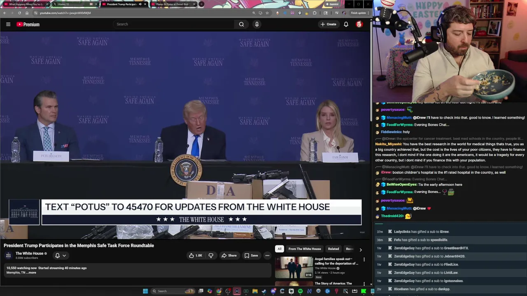Click the browser address bar URL
Screen dimensions: 527x296
point(65,13)
